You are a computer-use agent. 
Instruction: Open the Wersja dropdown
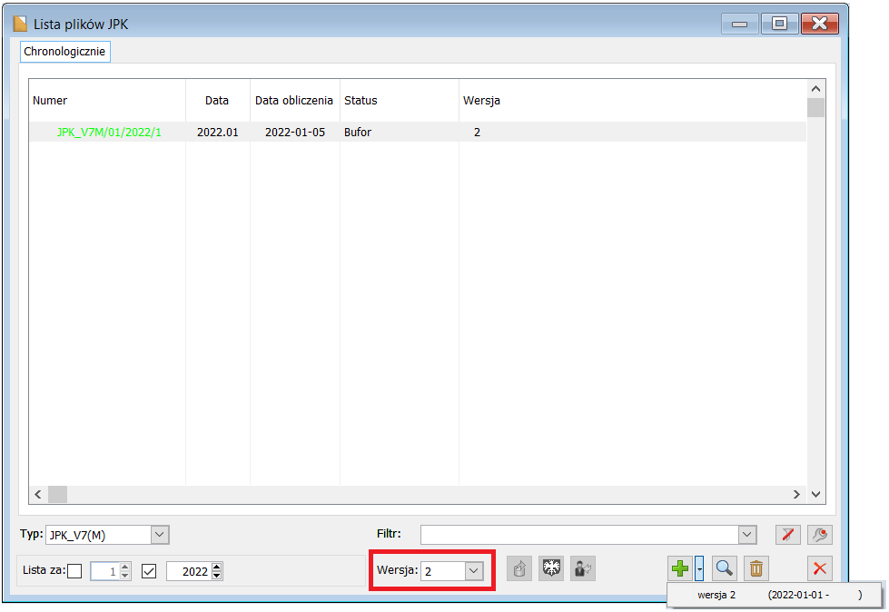474,570
